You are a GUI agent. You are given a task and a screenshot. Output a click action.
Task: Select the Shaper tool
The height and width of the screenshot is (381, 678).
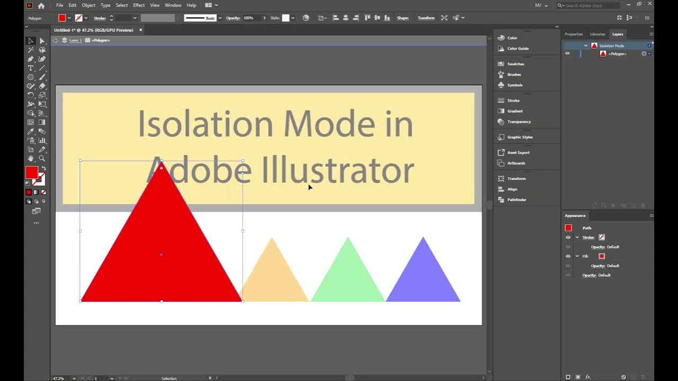31,86
